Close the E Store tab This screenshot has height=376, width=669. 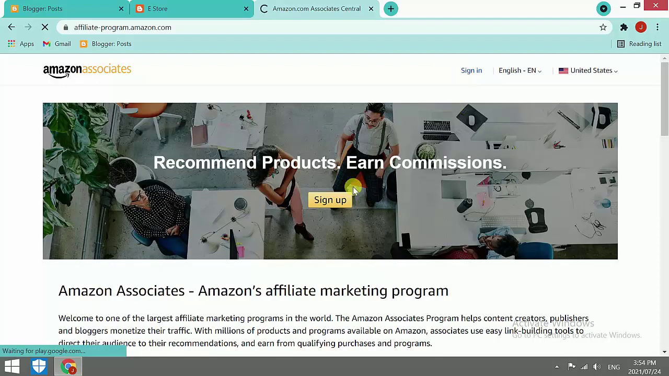[x=246, y=8]
